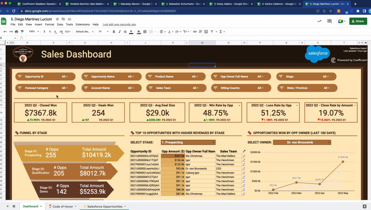Toggle italic formatting
The image size is (371, 210).
[x=119, y=31]
